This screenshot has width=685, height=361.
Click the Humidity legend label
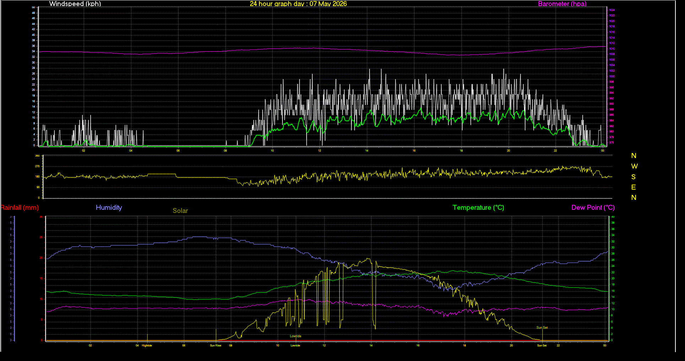pos(109,208)
